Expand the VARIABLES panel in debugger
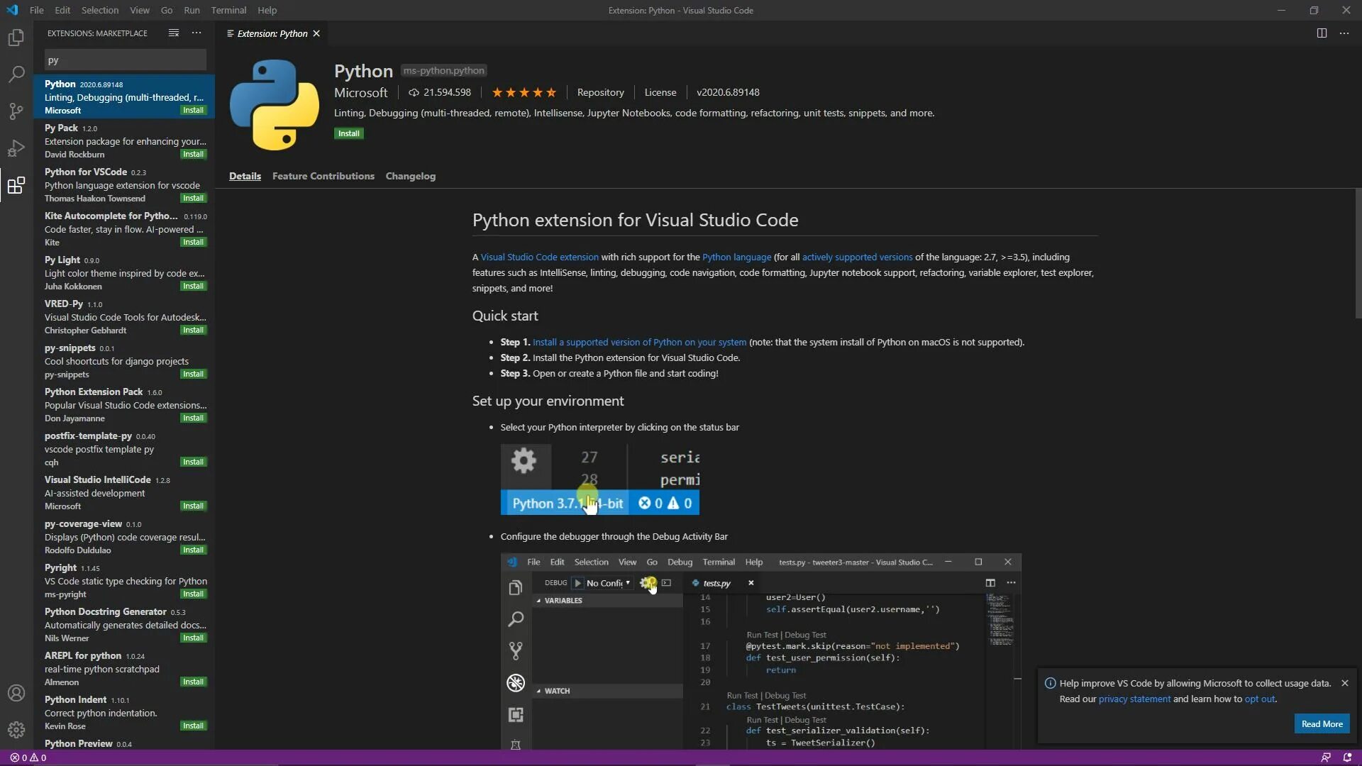This screenshot has width=1362, height=766. pyautogui.click(x=539, y=601)
